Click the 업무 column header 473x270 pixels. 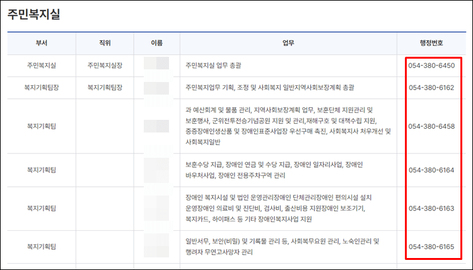pos(288,43)
